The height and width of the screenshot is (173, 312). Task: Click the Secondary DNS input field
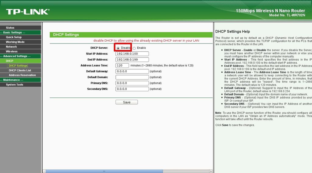click(132, 89)
